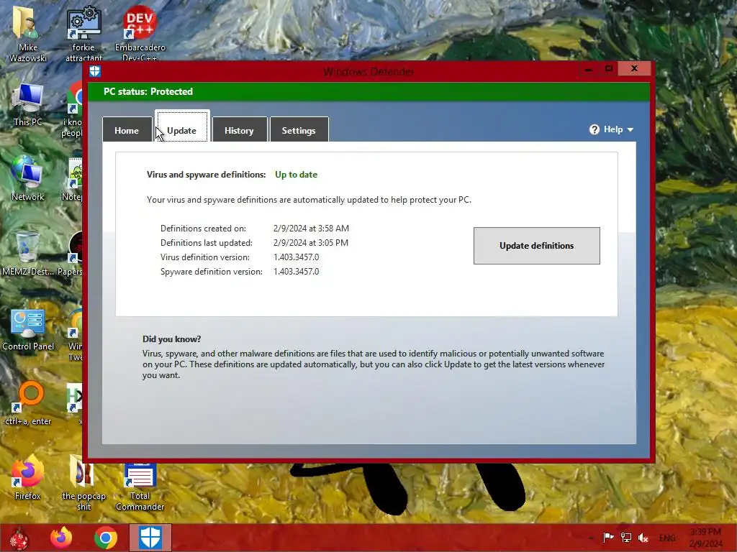This screenshot has height=552, width=737.
Task: Click the Virus definition version value
Action: 296,257
